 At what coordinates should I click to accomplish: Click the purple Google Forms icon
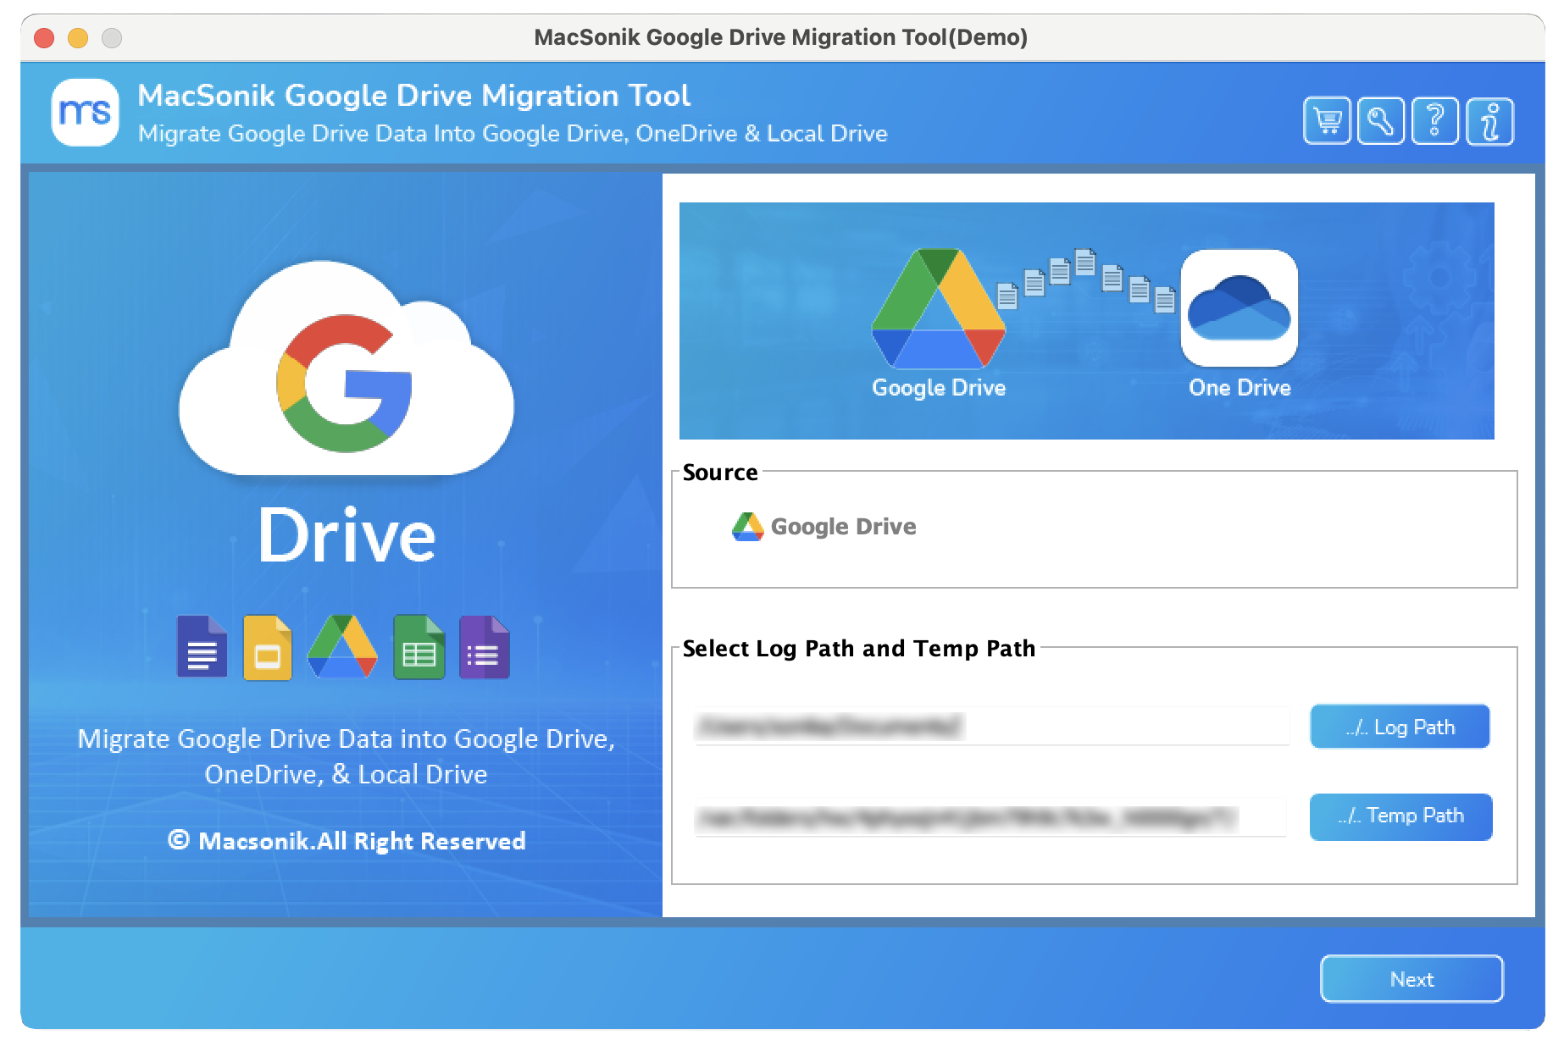[485, 647]
